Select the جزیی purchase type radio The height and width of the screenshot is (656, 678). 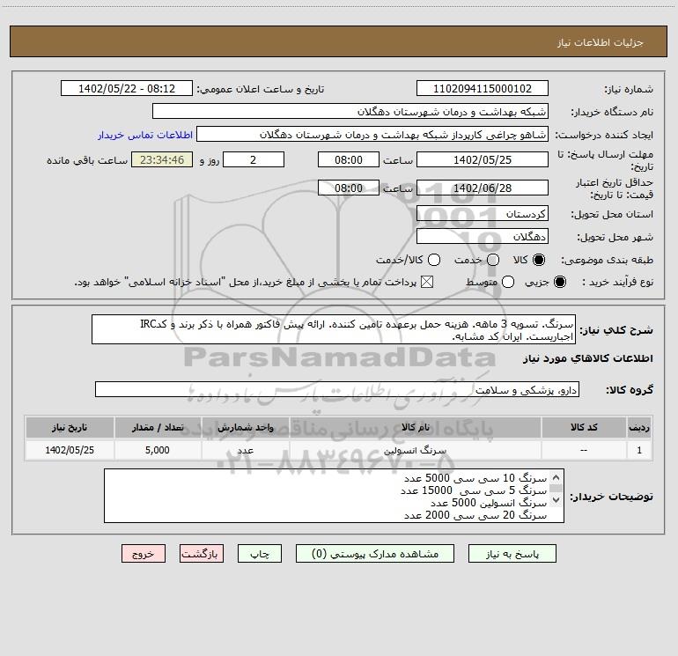[x=559, y=282]
